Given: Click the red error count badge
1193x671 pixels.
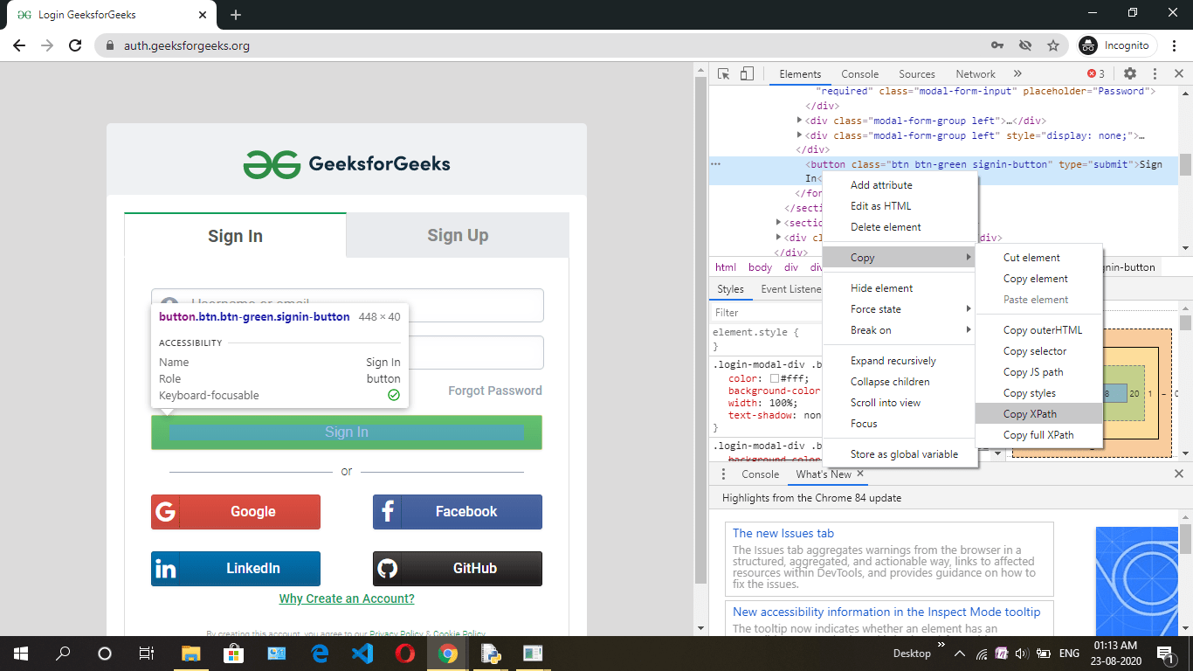Looking at the screenshot, I should pos(1096,74).
